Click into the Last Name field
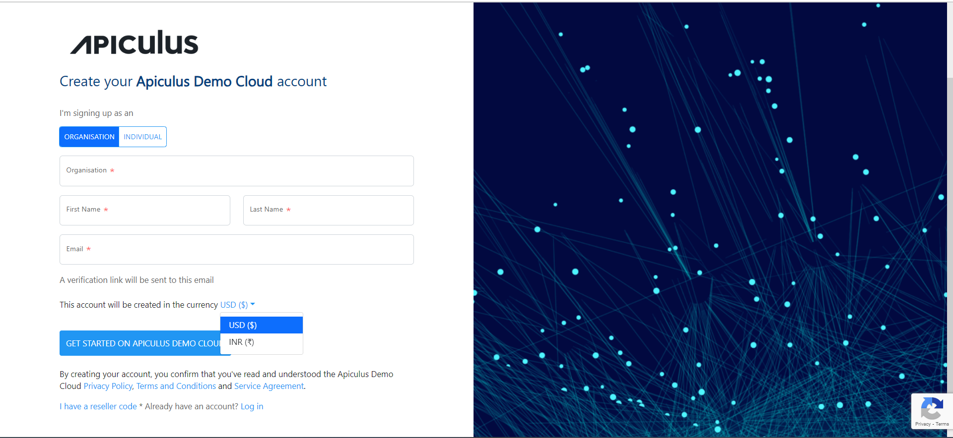 328,210
